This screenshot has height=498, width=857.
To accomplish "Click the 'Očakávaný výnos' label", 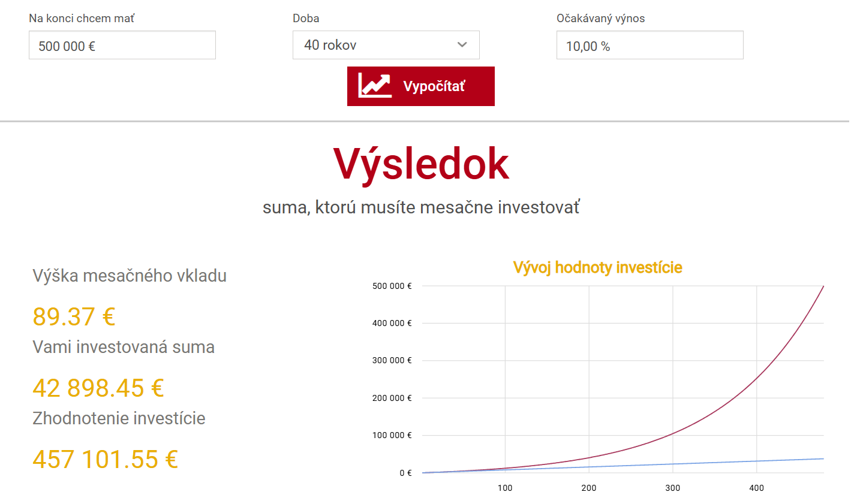I will [x=600, y=19].
